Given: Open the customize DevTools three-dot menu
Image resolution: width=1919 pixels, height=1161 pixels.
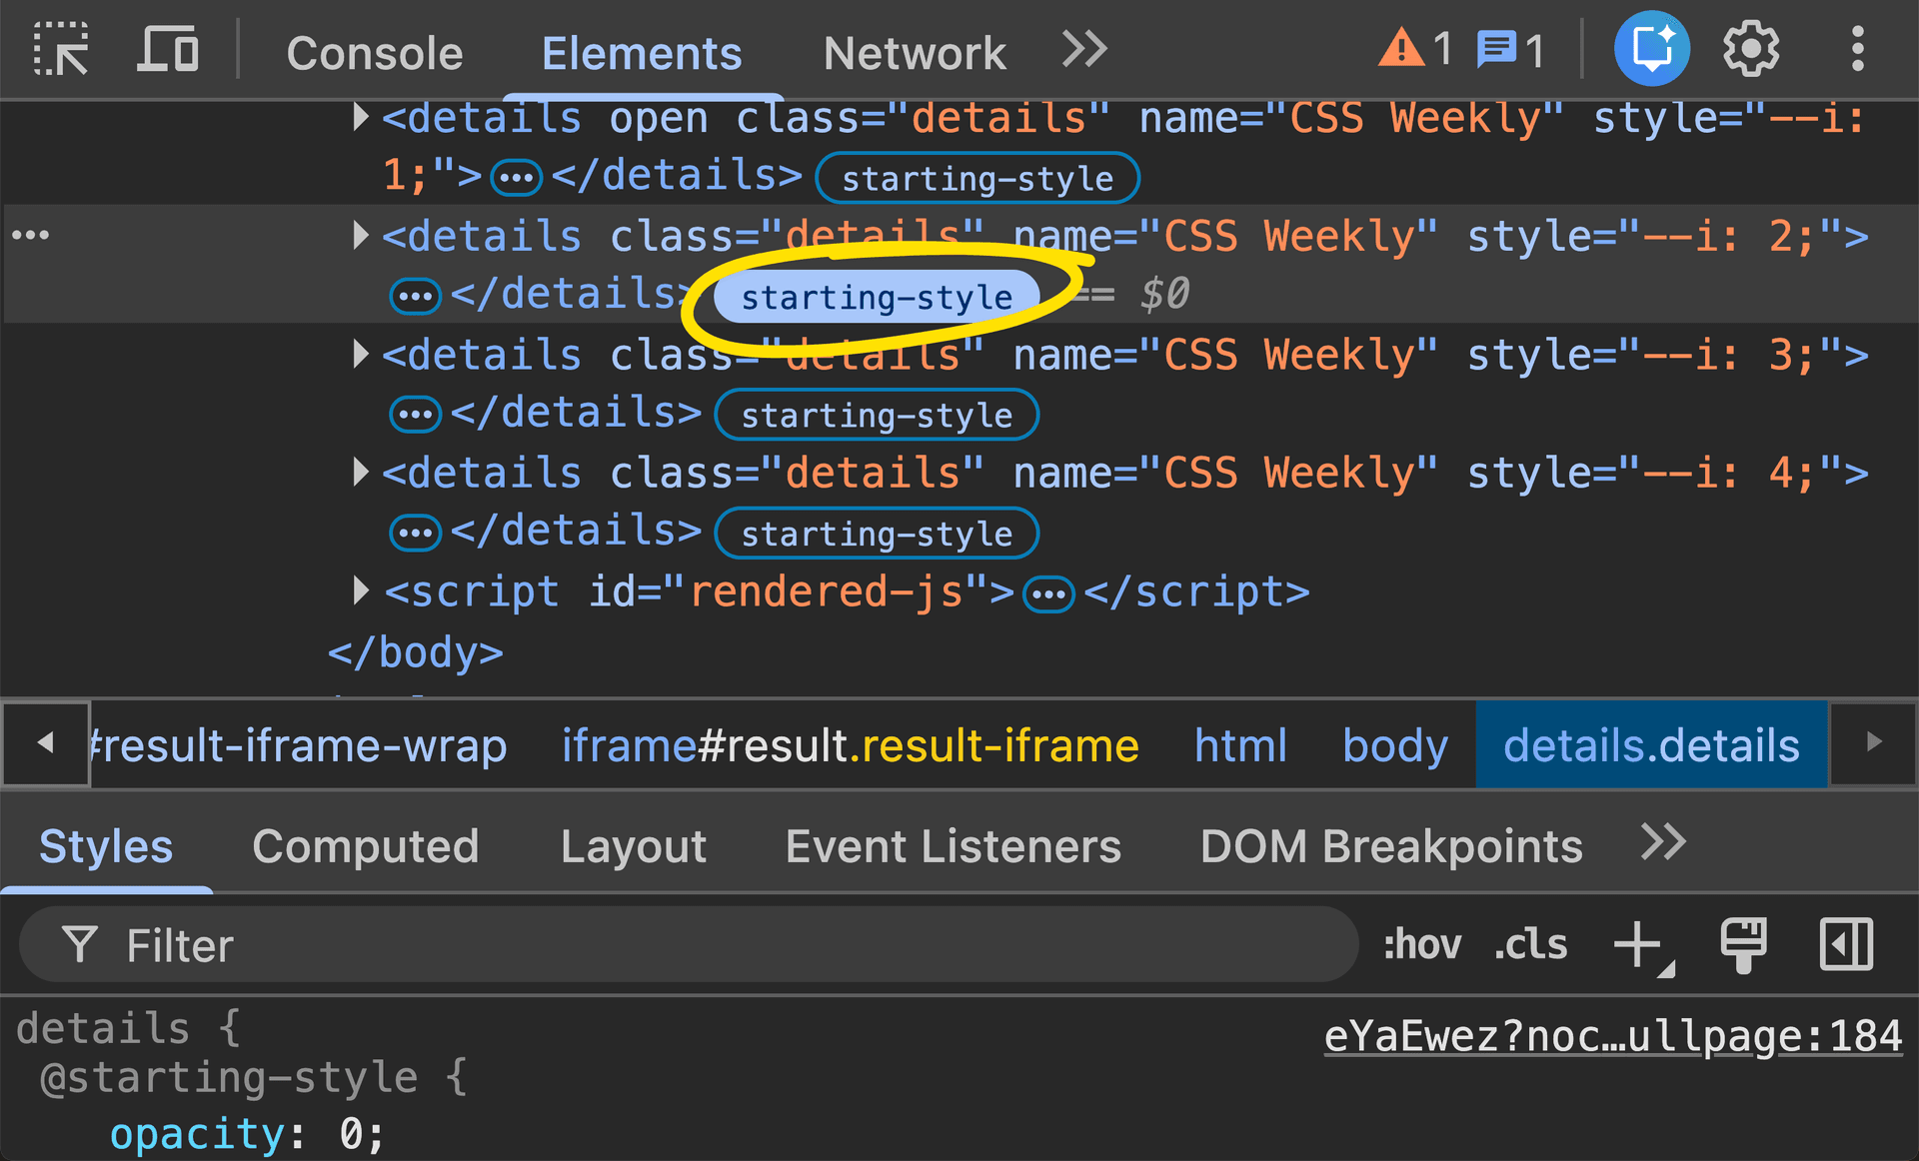Looking at the screenshot, I should (x=1857, y=47).
